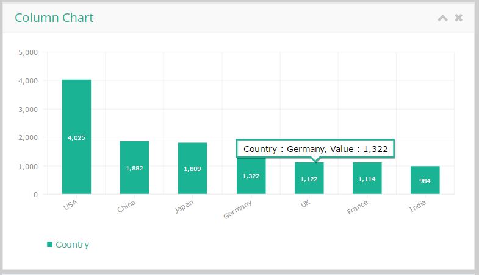Screen dimensions: 479x275
Task: Click the Germany bar labeled 1,322
Action: 251,176
